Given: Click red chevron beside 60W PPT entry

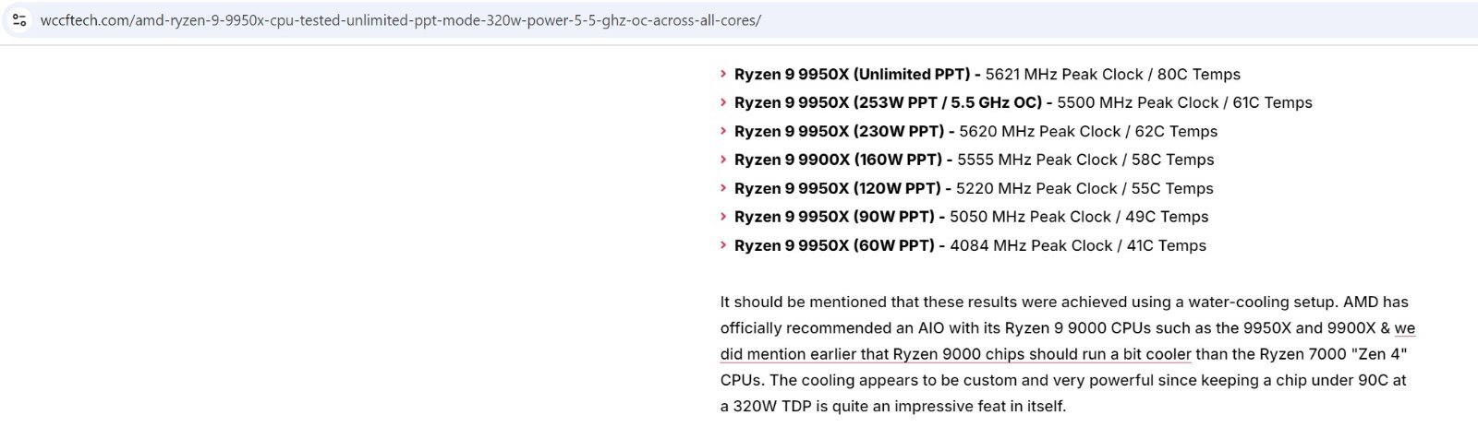Looking at the screenshot, I should coord(723,245).
